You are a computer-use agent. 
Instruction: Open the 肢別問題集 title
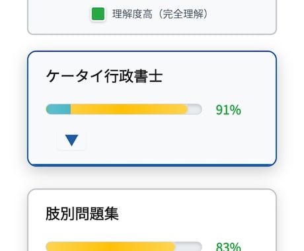click(x=82, y=213)
